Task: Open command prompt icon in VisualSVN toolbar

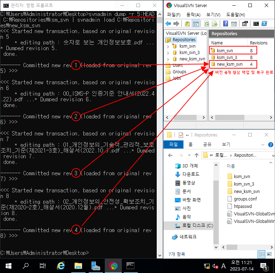Action: coord(256,23)
